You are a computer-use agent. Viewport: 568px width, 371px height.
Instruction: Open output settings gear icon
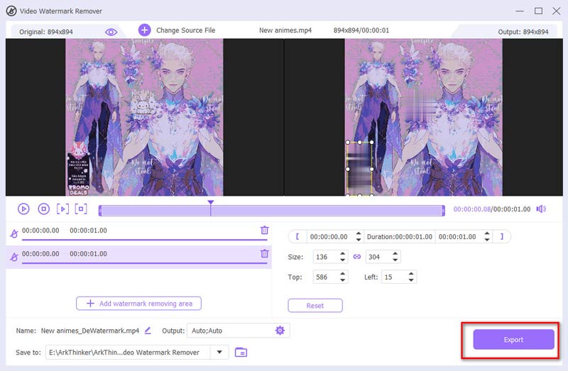[x=280, y=330]
